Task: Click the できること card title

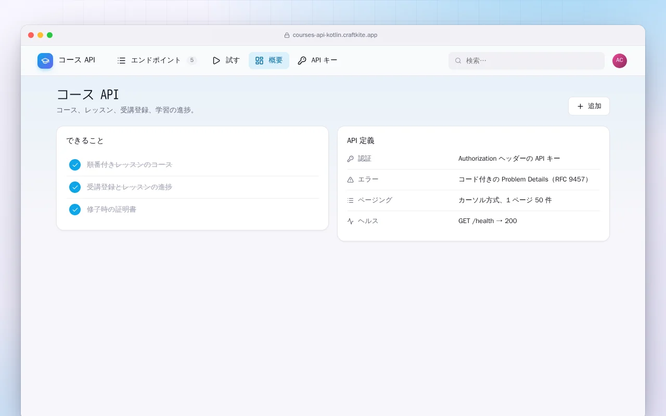Action: tap(85, 141)
